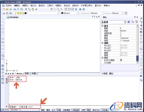Screen dimensions: 144x112
Task: Close the 属性 properties panel
Action: (137, 17)
